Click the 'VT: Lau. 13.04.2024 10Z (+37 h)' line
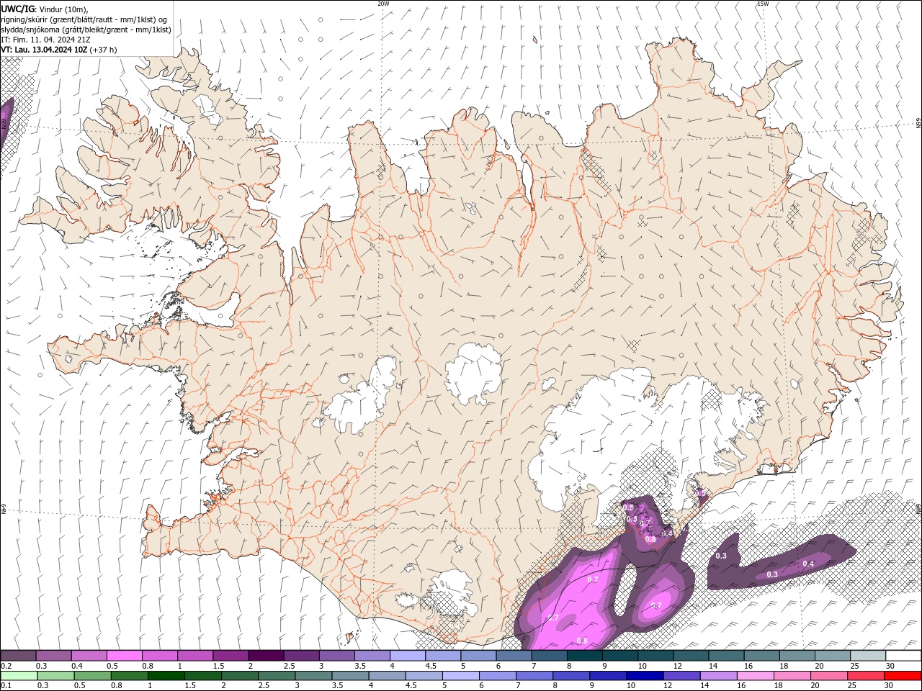 [59, 50]
